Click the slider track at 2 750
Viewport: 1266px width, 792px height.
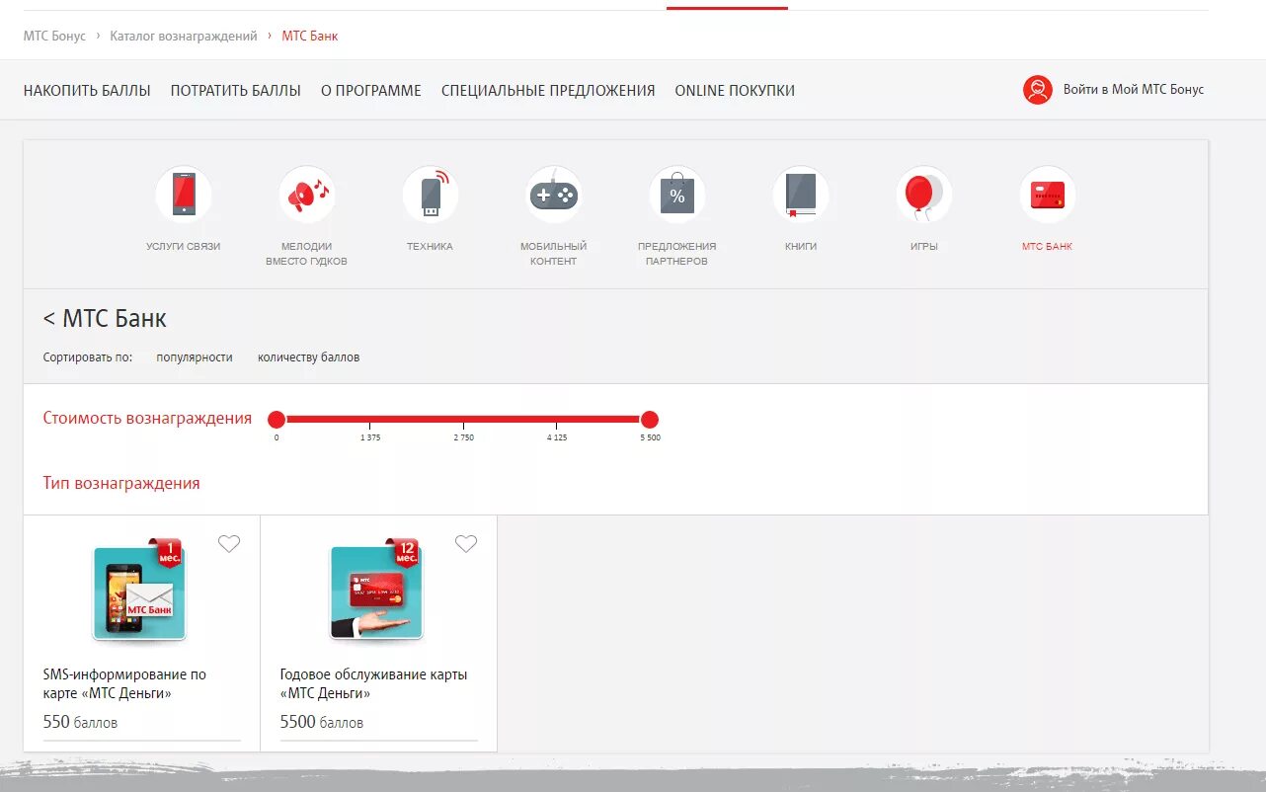463,420
